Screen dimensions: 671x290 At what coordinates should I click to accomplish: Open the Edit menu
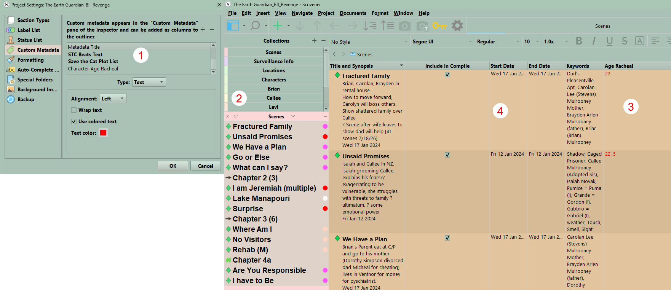(x=246, y=13)
